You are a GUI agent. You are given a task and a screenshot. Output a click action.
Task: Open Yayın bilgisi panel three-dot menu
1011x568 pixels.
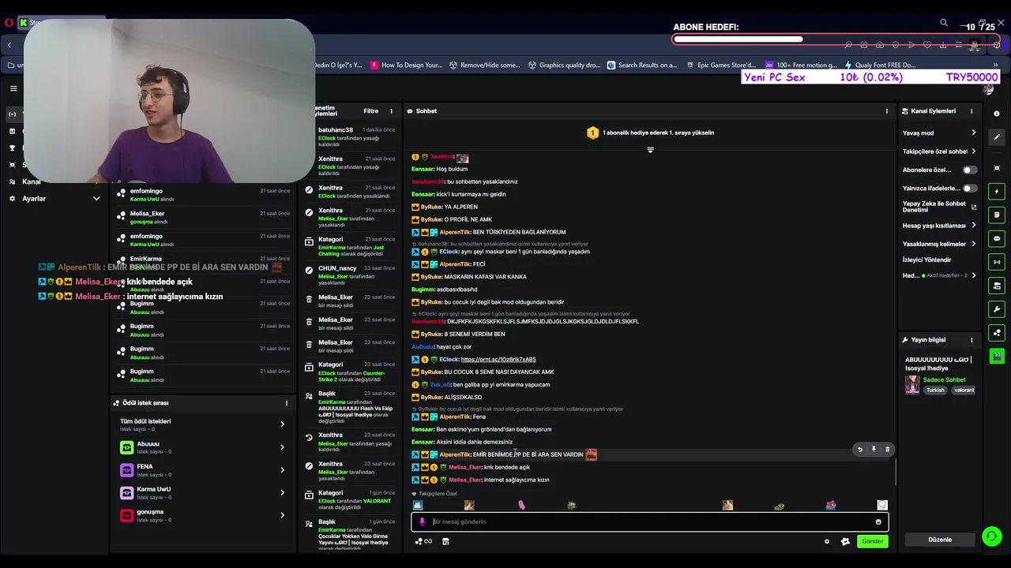pos(972,340)
